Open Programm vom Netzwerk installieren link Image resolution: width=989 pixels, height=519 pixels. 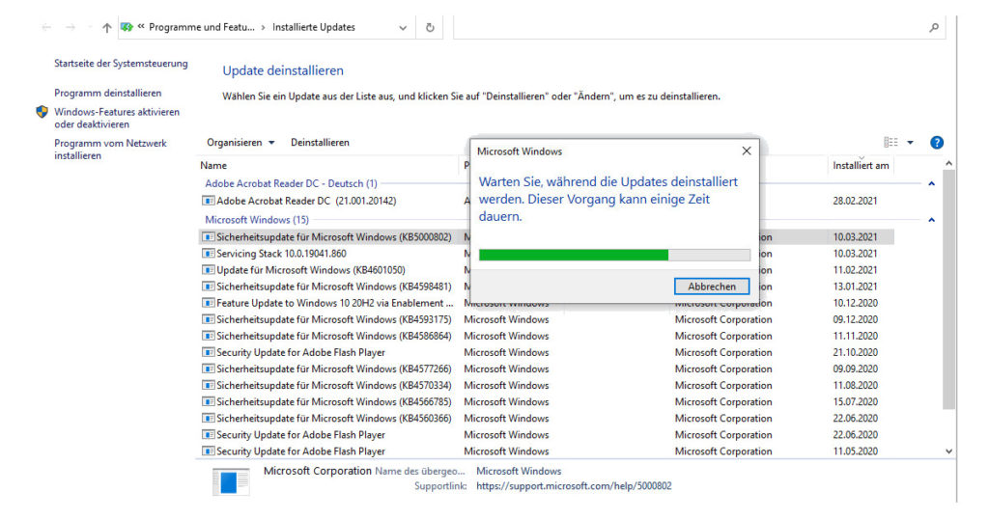click(x=110, y=150)
